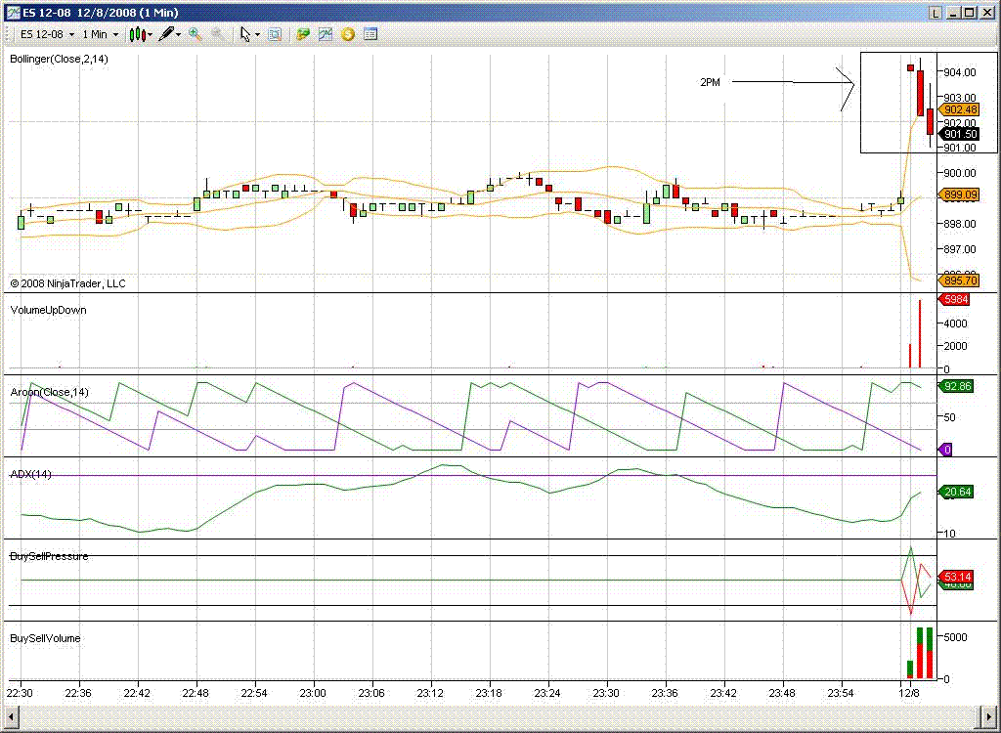This screenshot has height=733, width=1001.
Task: Click the 5000 BuySellVolume axis label
Action: pyautogui.click(x=956, y=637)
